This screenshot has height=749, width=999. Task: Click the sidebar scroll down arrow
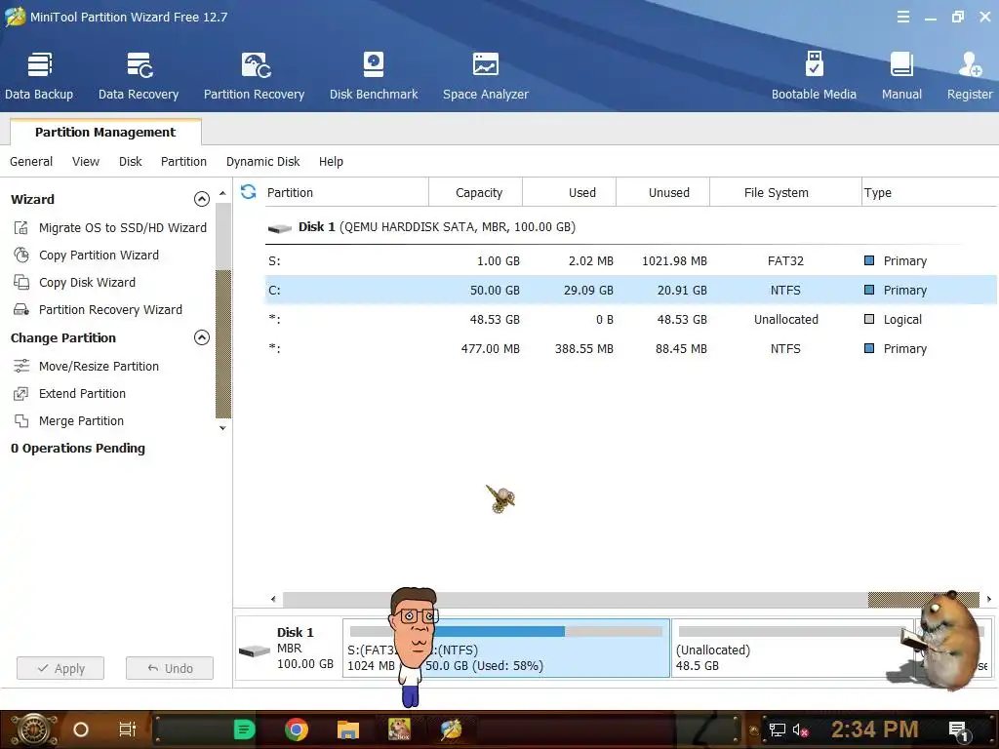point(222,428)
